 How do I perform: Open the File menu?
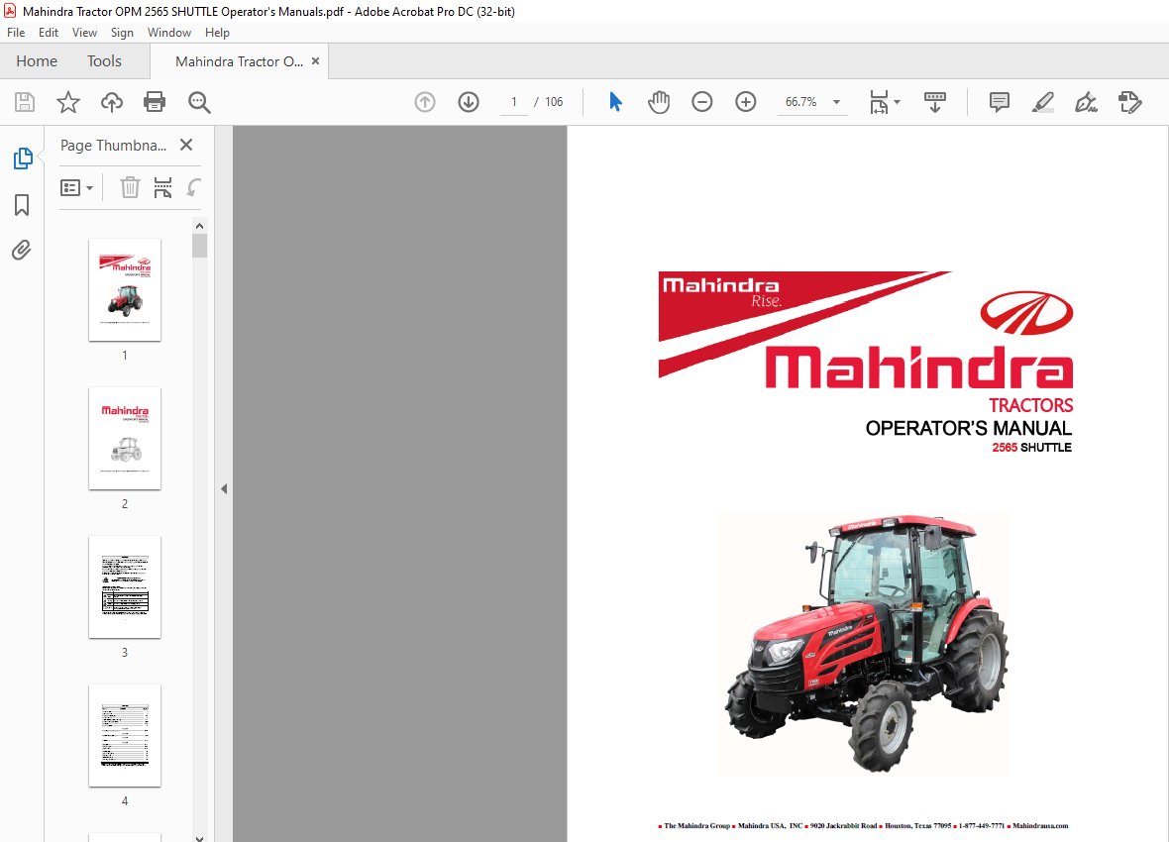(x=16, y=32)
